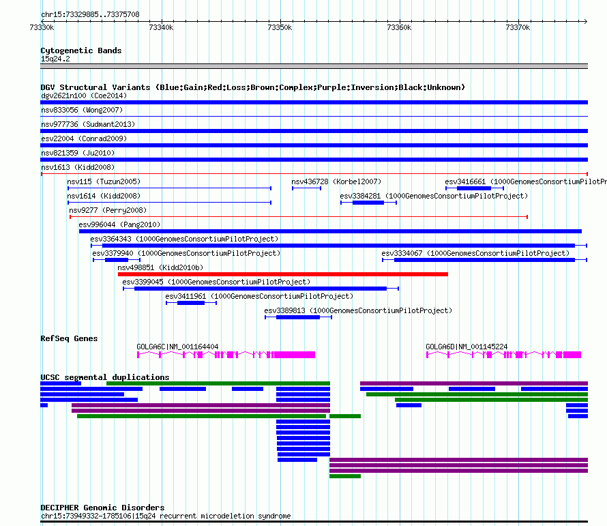Click the DGV Structural Variants track title

pyautogui.click(x=253, y=87)
